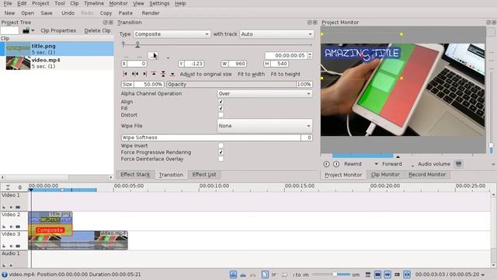The height and width of the screenshot is (280, 497).
Task: Enable the Wipe Invert checkbox
Action: [x=221, y=145]
